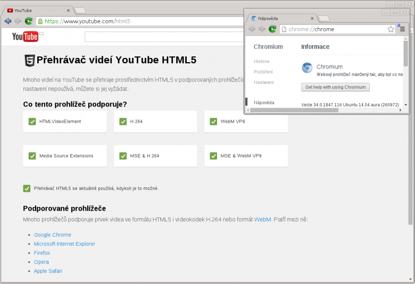Reload the chrome://chrome page

click(272, 29)
